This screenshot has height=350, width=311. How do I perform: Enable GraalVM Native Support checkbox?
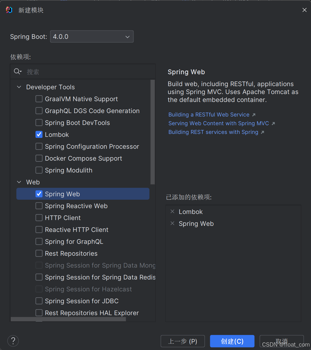pos(39,99)
